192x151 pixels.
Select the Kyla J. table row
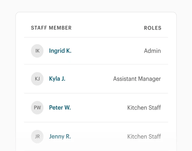point(96,79)
